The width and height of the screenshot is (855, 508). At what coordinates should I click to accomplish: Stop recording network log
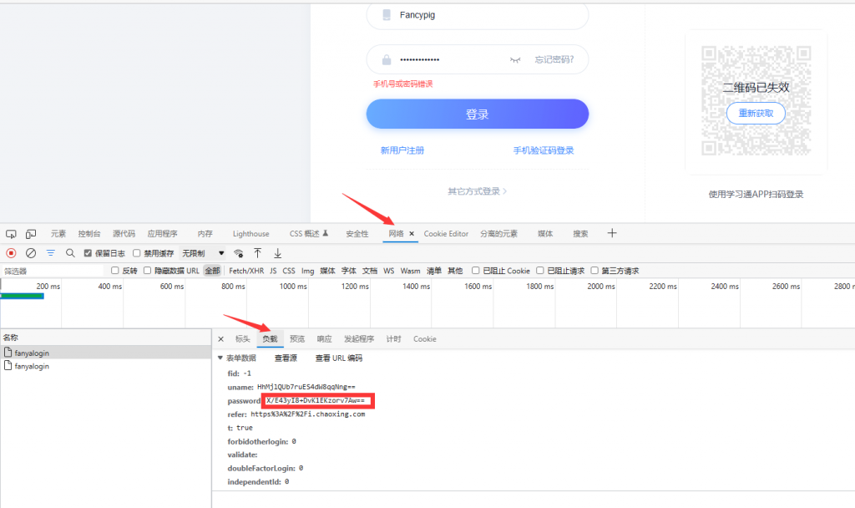pos(11,253)
